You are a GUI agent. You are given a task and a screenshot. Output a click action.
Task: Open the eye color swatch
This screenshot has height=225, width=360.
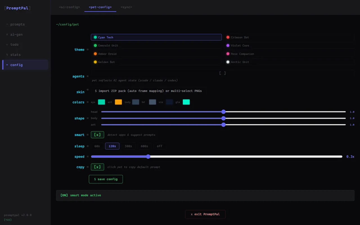point(102,102)
